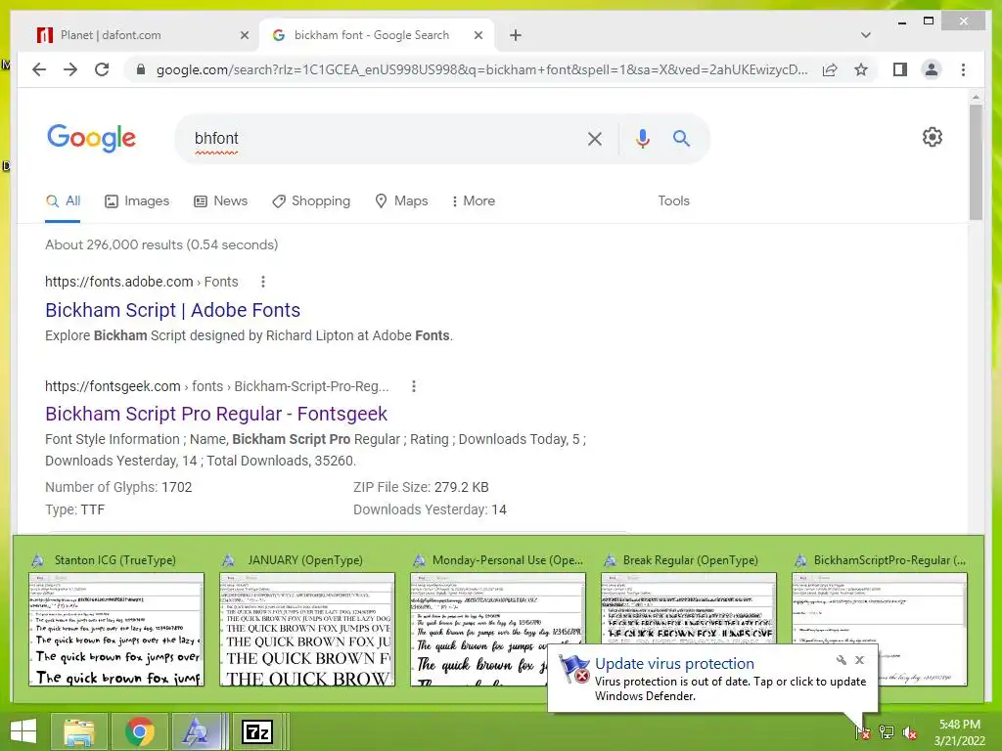Go forward with the browser forward arrow
The width and height of the screenshot is (1002, 751).
[70, 69]
